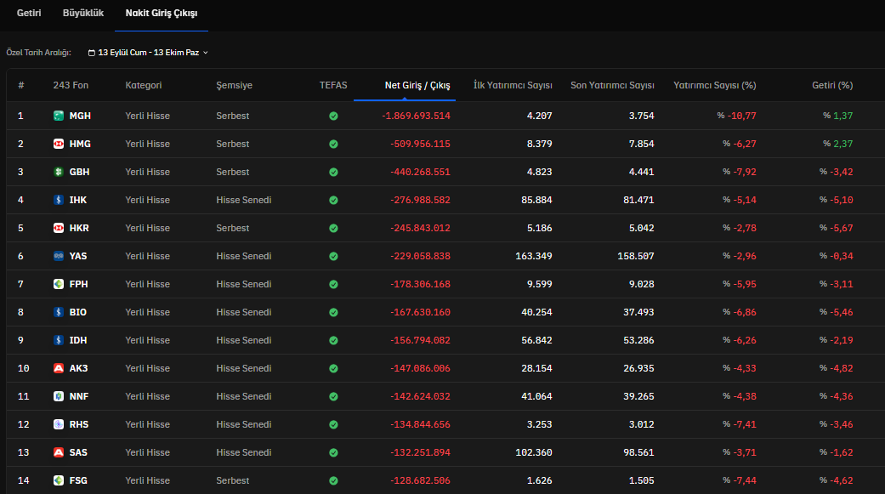885x494 pixels.
Task: Click the Özel Tarih Aralığı label
Action: coord(38,53)
